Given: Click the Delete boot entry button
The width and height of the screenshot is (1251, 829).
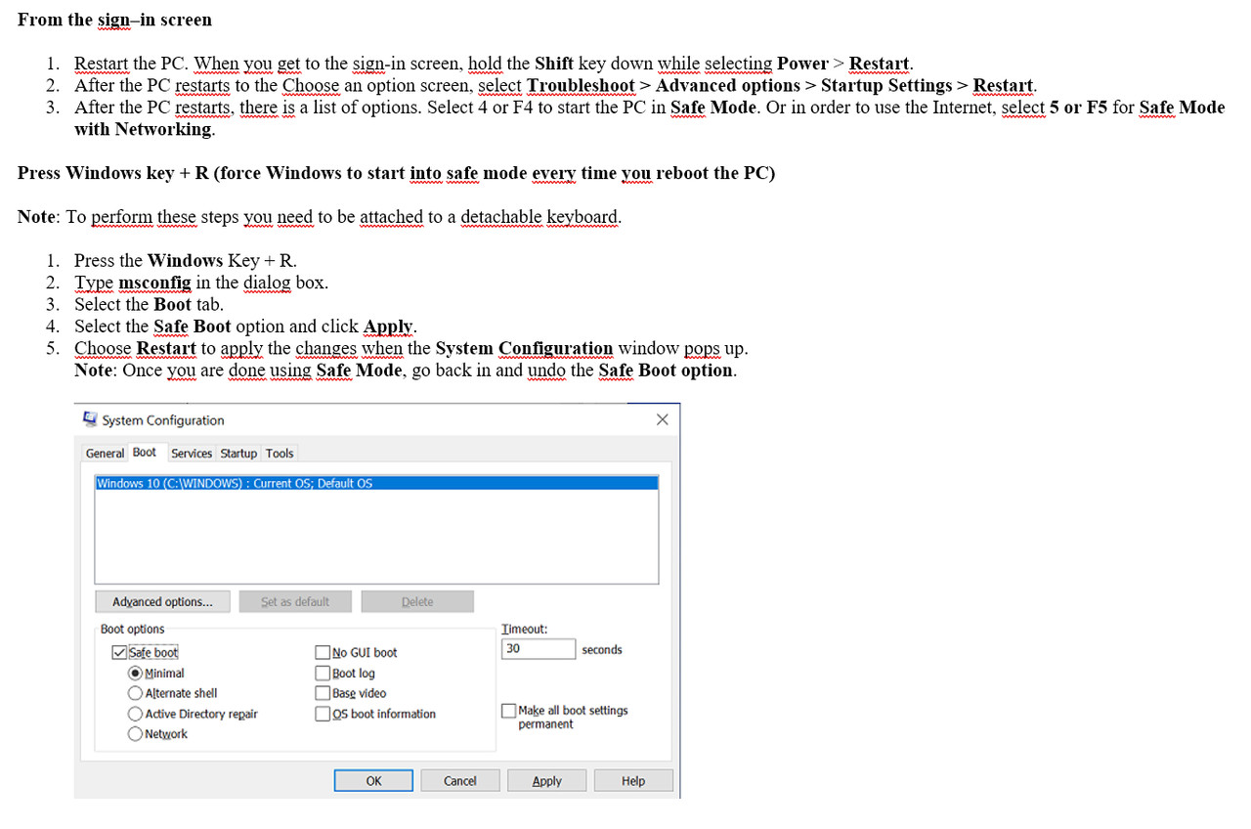Looking at the screenshot, I should coord(417,602).
